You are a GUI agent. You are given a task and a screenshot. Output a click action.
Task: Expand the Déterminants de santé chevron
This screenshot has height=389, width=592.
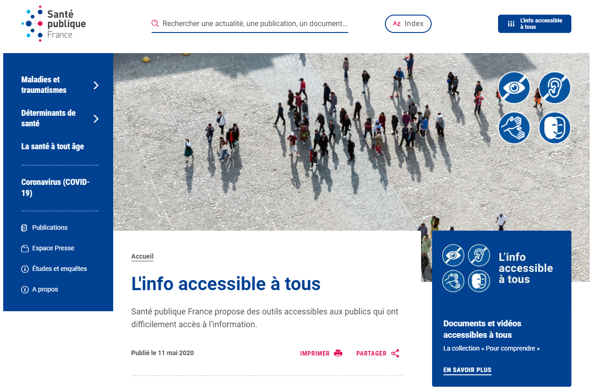tap(96, 119)
